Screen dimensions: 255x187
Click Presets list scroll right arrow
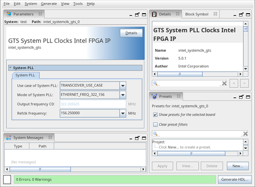[240, 153]
